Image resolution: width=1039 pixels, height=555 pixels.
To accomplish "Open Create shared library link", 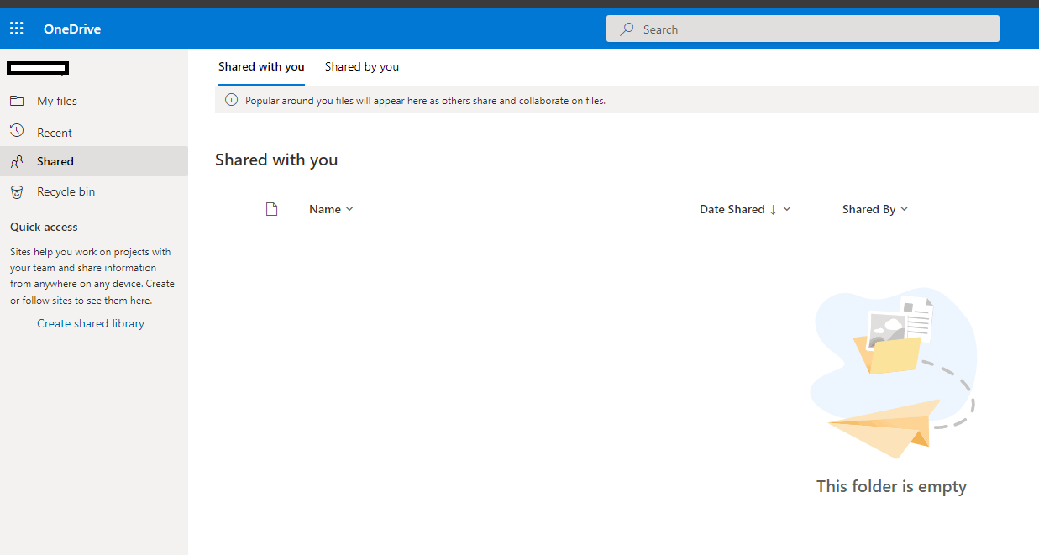I will 91,323.
